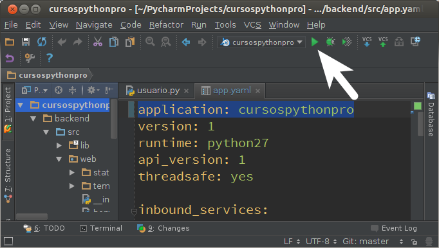439x248 pixels.
Task: Redo the action in the toolbar
Action: point(77,42)
